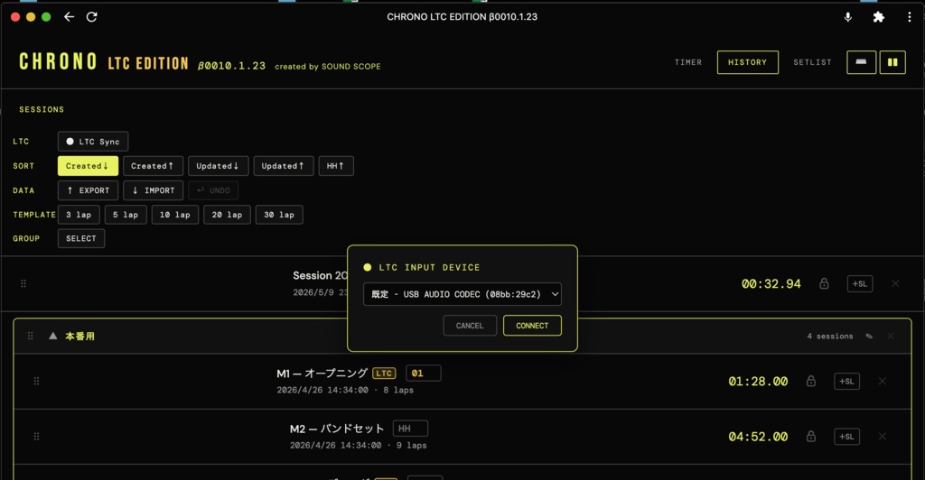This screenshot has height=480, width=925.
Task: Grab drag handle of M1 オープニング
Action: pos(36,382)
